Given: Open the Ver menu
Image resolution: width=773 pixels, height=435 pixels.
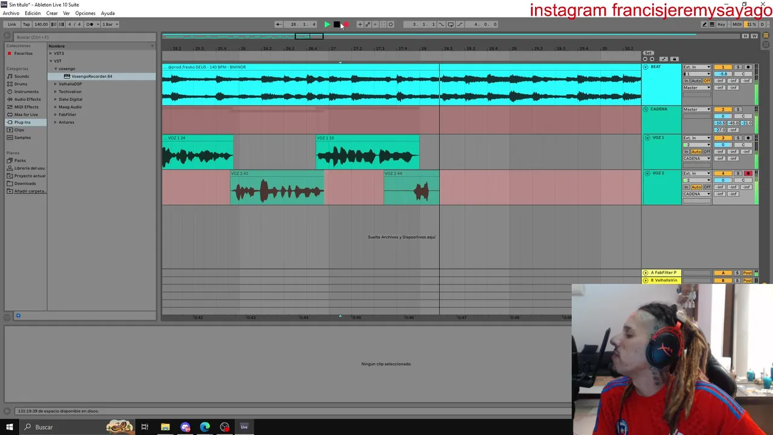Looking at the screenshot, I should [66, 13].
